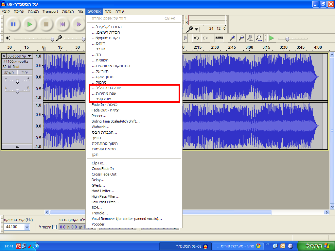This screenshot has height=251, width=335.
Task: Adjust the track pan L/R slider
Action: [x=18, y=91]
